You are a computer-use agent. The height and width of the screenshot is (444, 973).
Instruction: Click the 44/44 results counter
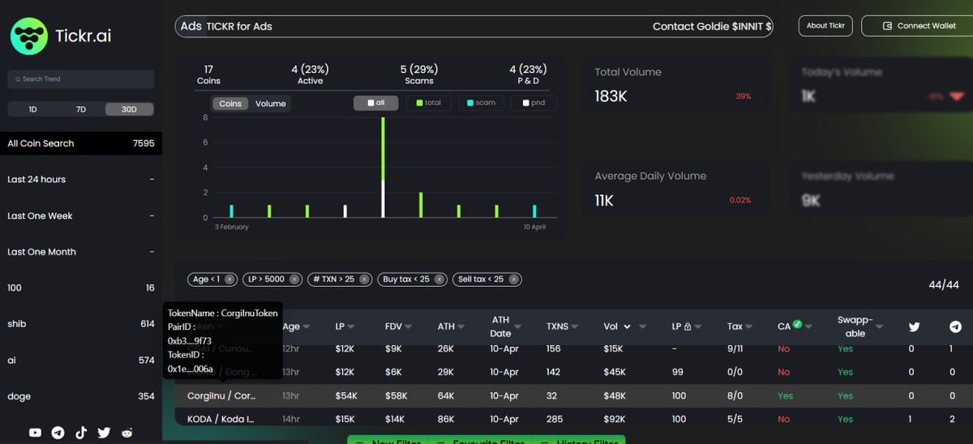tap(944, 284)
